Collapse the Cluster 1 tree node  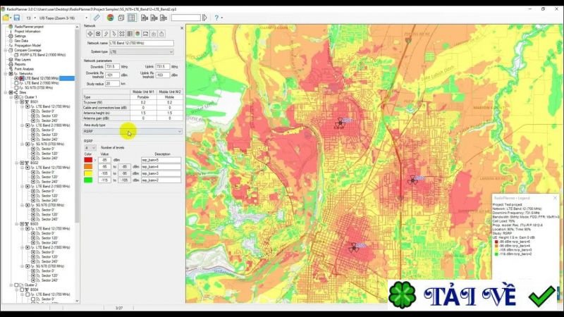tap(11, 97)
